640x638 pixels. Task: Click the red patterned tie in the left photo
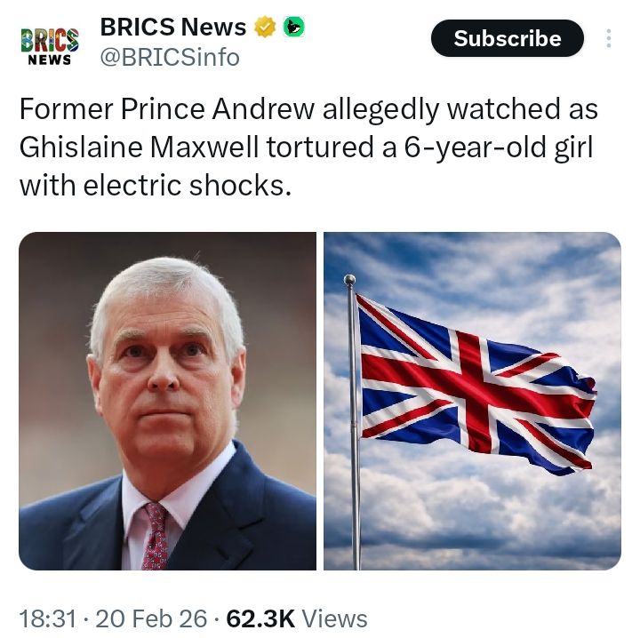tap(157, 538)
